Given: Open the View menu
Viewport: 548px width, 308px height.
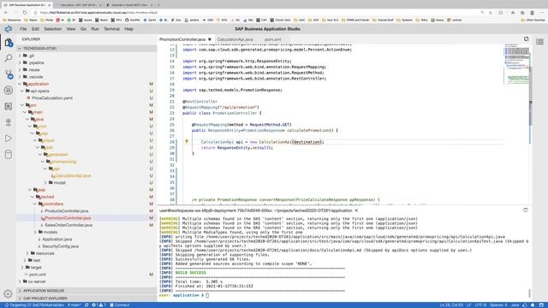Looking at the screenshot, I should 71,29.
